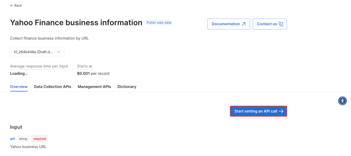Click the string type tag
The width and height of the screenshot is (351, 156).
click(x=23, y=139)
